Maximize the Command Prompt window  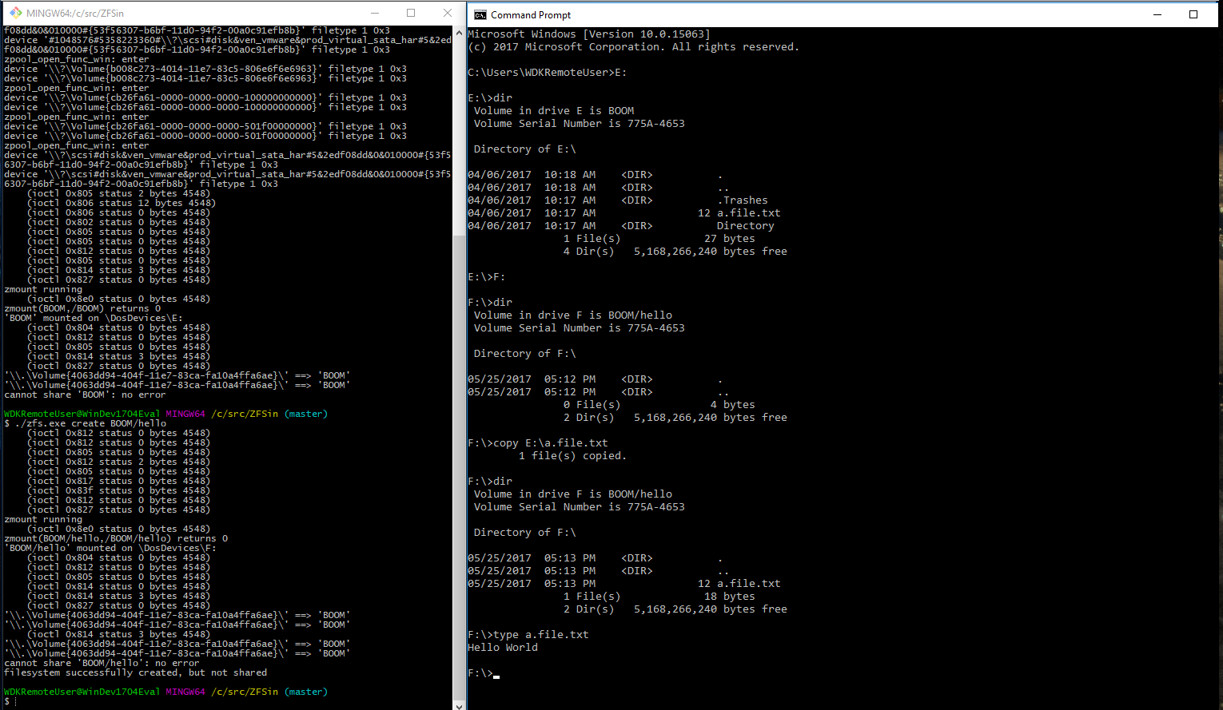click(x=1193, y=14)
